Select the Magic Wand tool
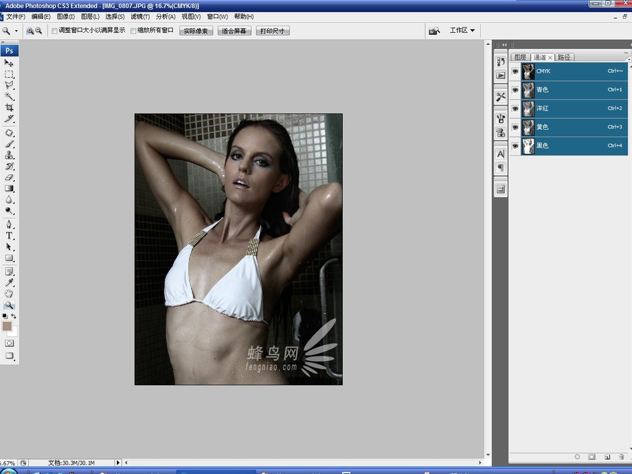 pyautogui.click(x=9, y=96)
